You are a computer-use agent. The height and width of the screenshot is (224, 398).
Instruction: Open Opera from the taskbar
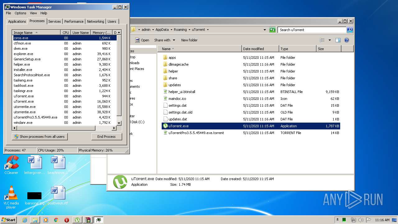pos(67,220)
